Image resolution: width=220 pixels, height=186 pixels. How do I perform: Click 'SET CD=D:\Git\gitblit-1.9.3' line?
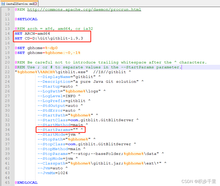point(49,38)
